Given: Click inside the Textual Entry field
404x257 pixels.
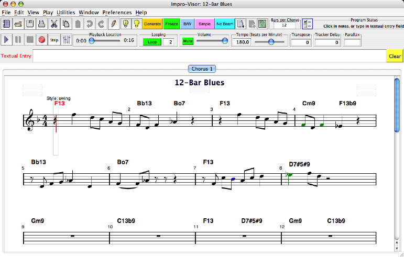Looking at the screenshot, I should [x=210, y=56].
